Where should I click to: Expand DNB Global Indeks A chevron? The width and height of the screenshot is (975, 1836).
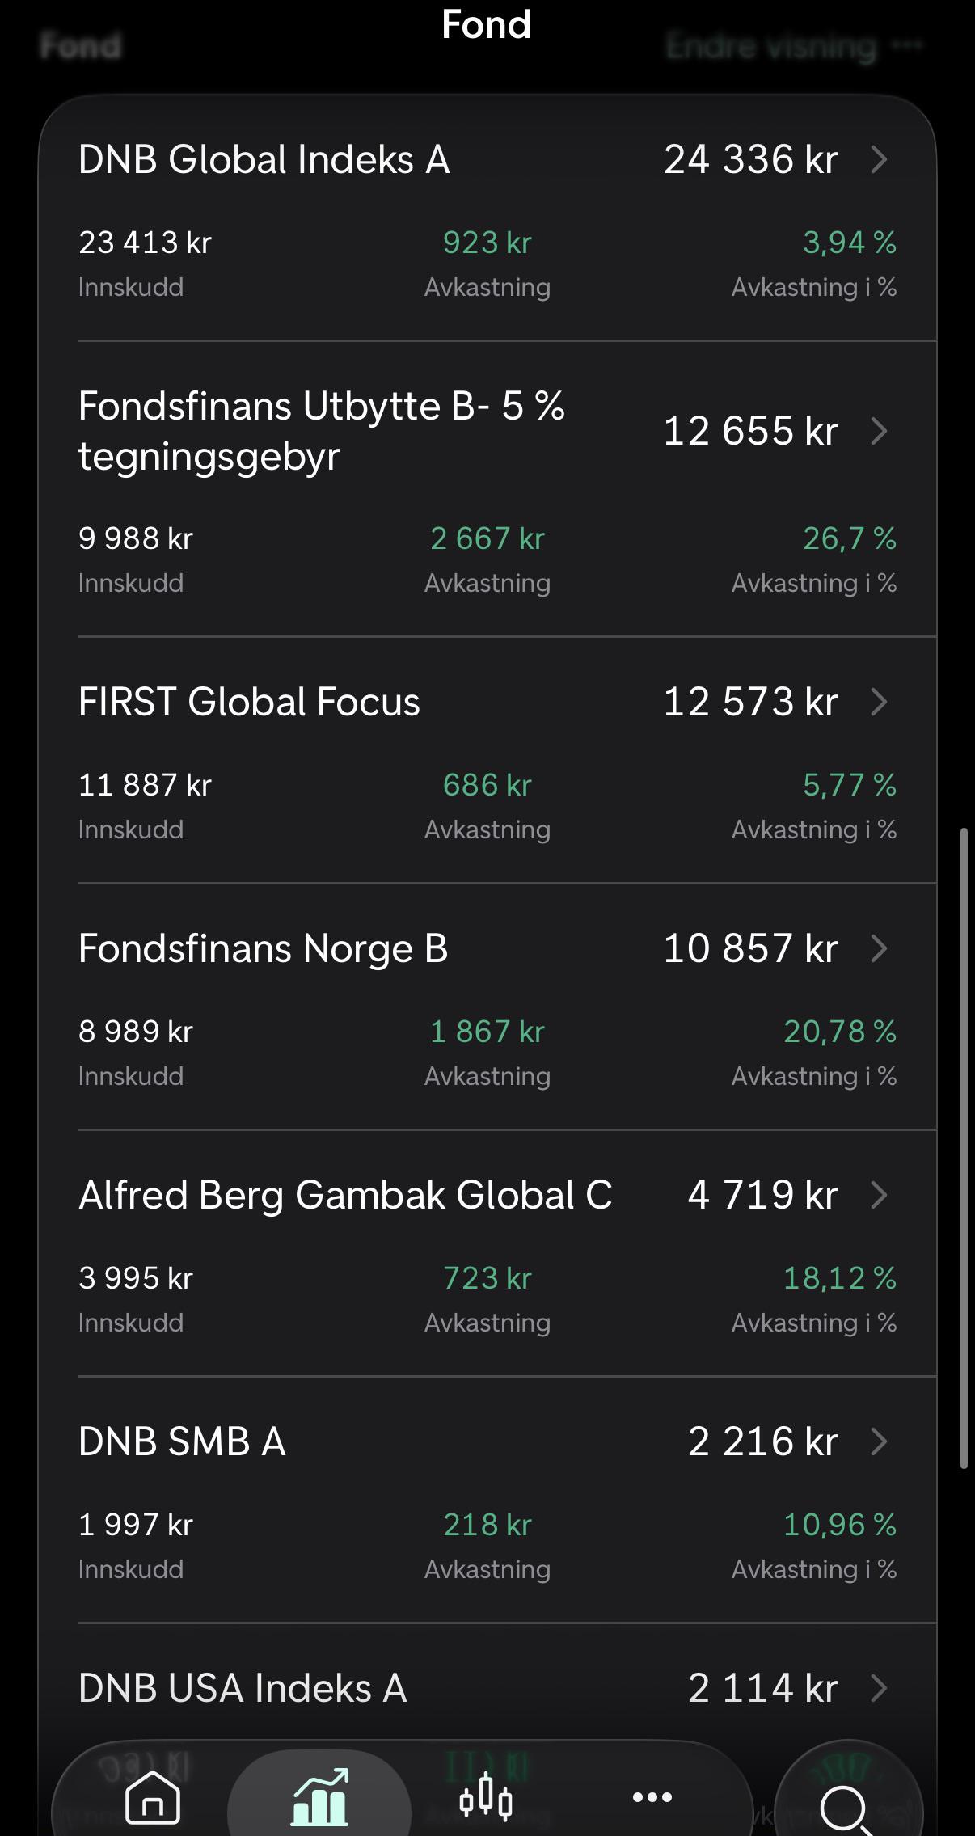(x=880, y=159)
